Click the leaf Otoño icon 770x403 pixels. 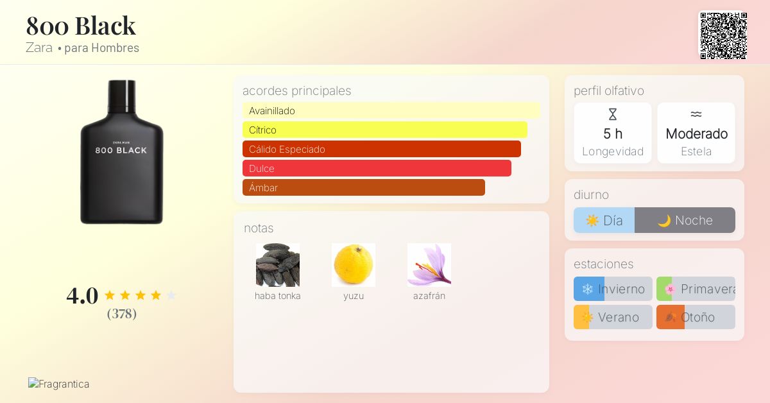tap(670, 317)
